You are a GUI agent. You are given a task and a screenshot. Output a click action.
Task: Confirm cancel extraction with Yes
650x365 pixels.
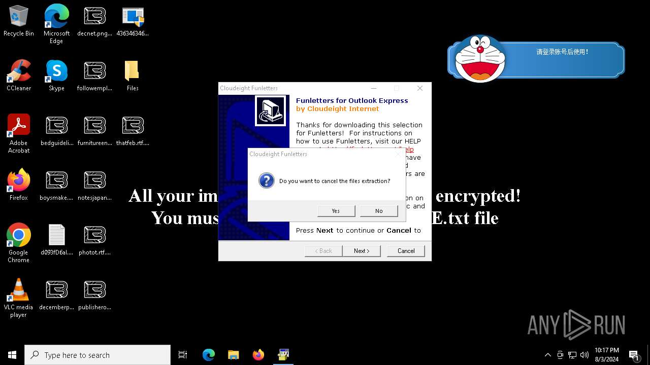point(336,211)
